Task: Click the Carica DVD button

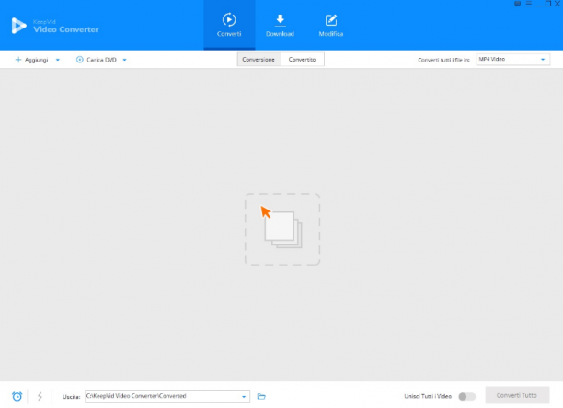Action: pyautogui.click(x=97, y=60)
